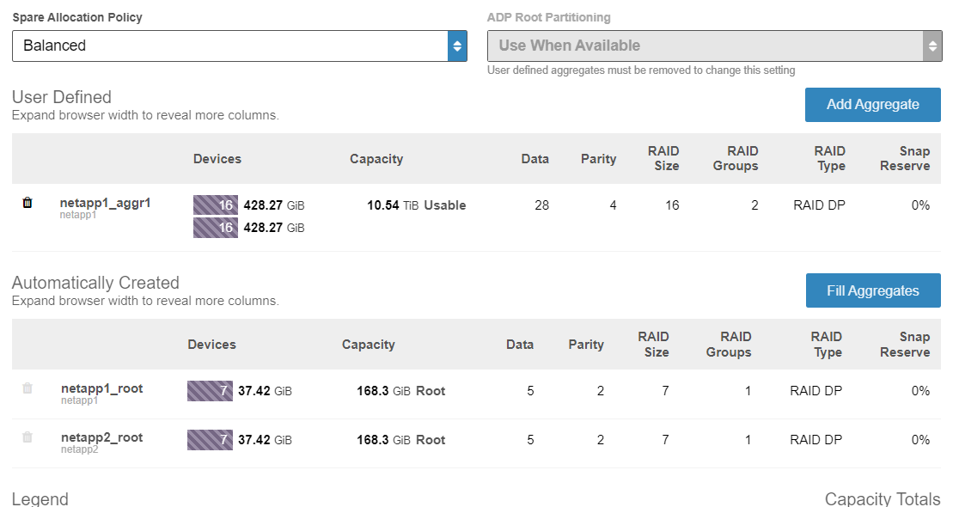Screen dimensions: 959x507
Task: Click the greyed trash icon for netapp2_root
Action: (27, 437)
